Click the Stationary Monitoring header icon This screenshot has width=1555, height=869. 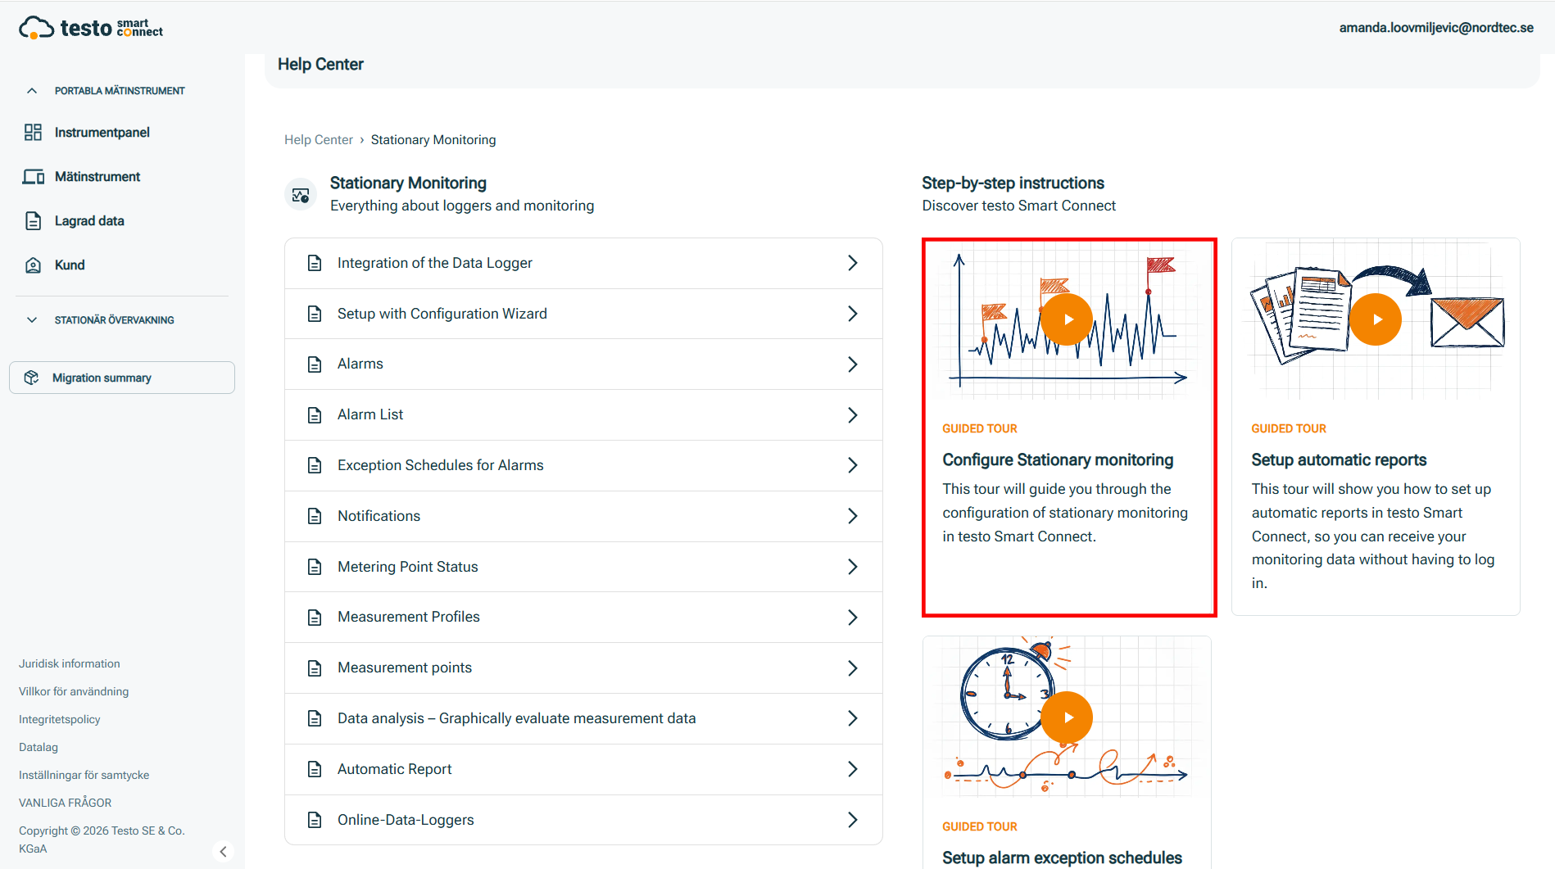(301, 195)
